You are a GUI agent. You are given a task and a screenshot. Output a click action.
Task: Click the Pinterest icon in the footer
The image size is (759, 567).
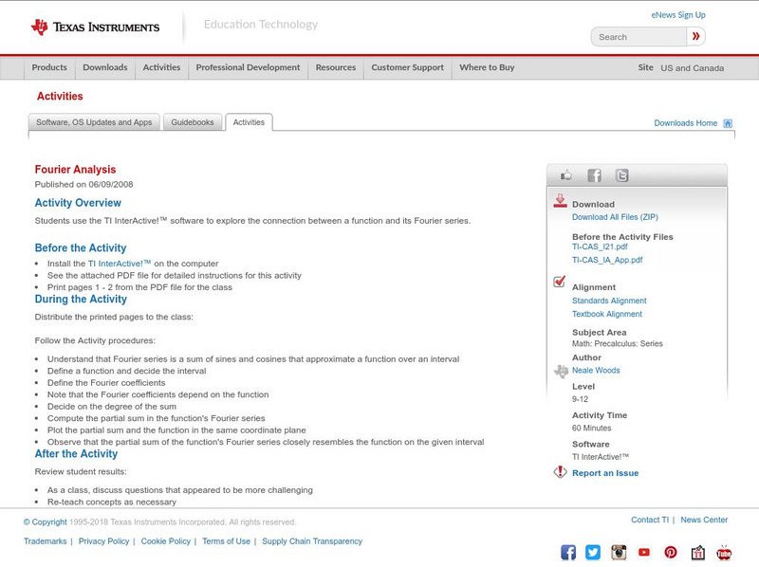click(671, 552)
